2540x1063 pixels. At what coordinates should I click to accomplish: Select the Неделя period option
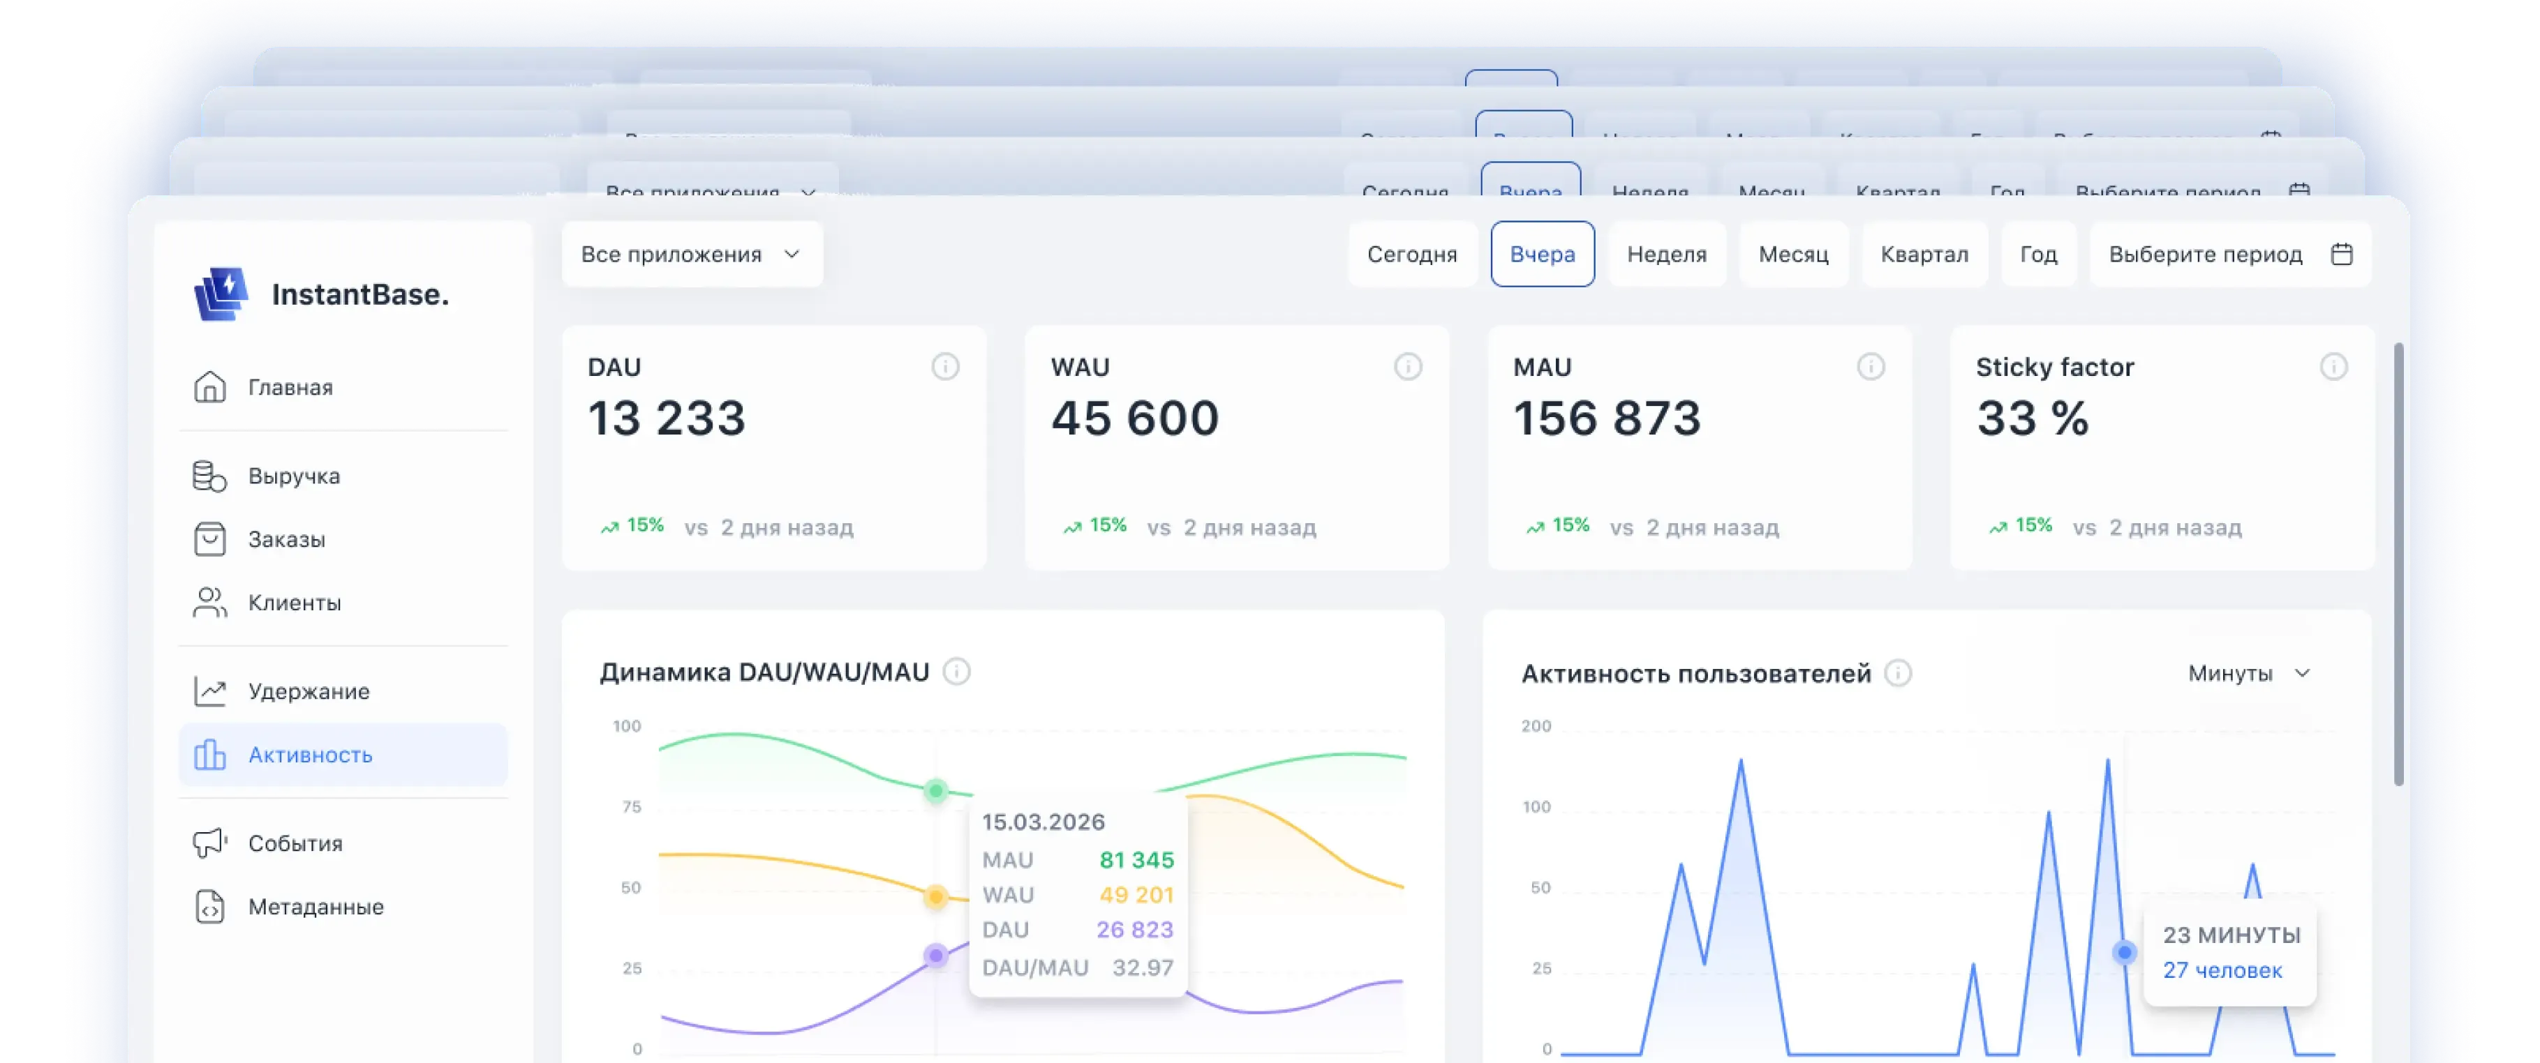[1666, 254]
